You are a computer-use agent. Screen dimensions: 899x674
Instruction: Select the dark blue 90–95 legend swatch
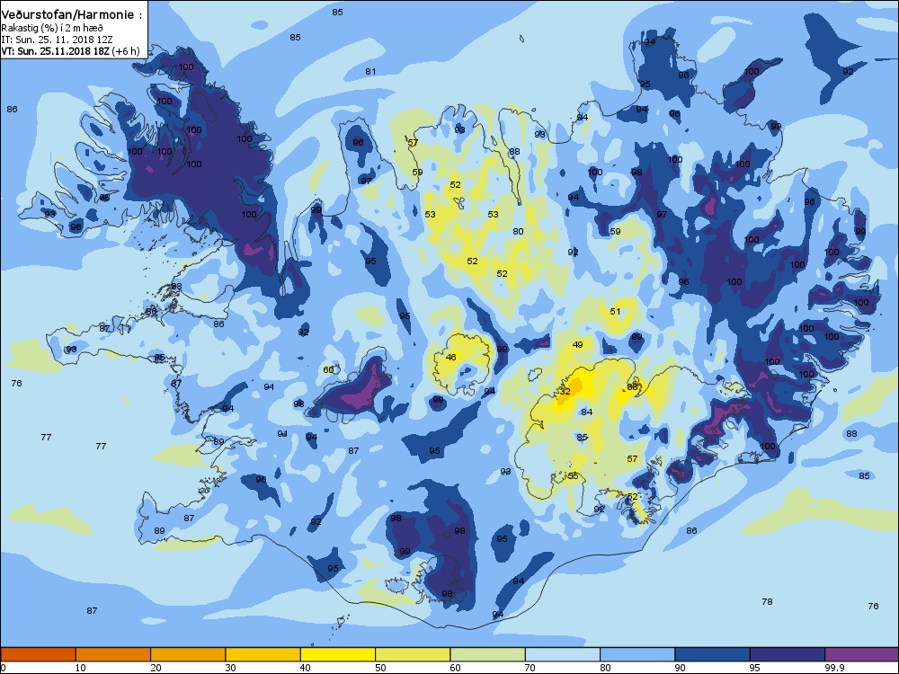pyautogui.click(x=713, y=654)
